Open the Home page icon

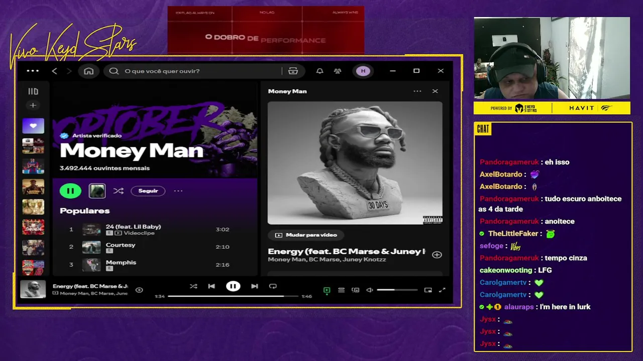coord(88,71)
